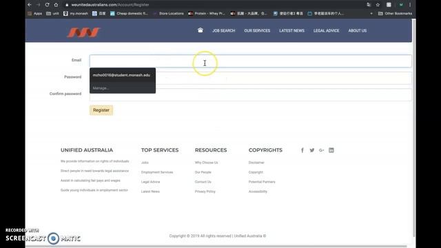Viewport: 441px width, 248px height.
Task: Go to home via house icon
Action: click(201, 30)
